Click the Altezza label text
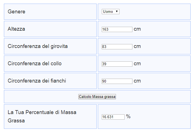This screenshot has height=133, width=194. 16,29
